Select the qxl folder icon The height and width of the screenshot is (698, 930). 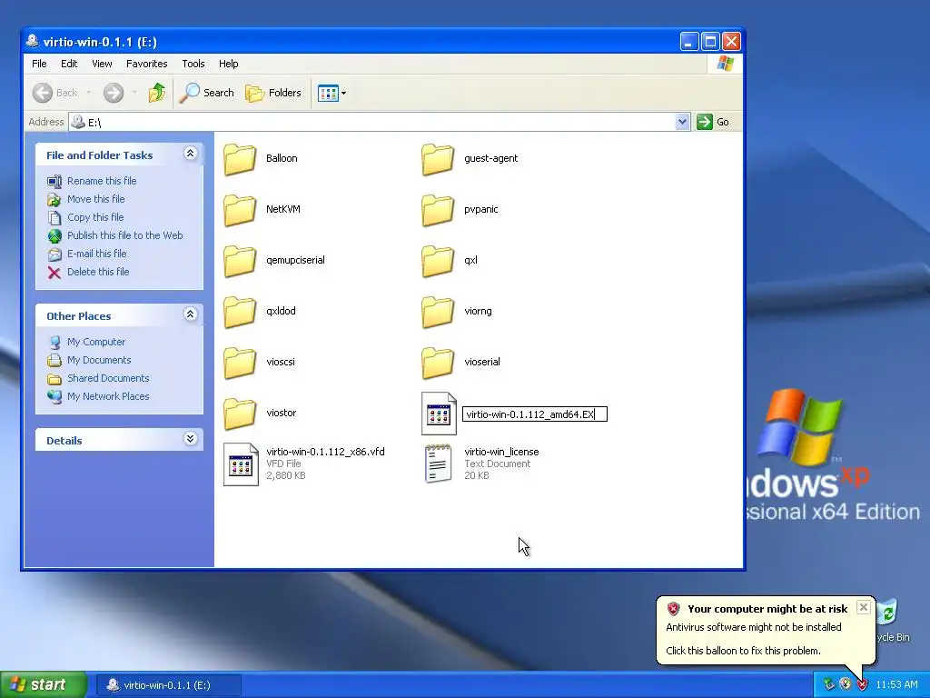(x=438, y=261)
